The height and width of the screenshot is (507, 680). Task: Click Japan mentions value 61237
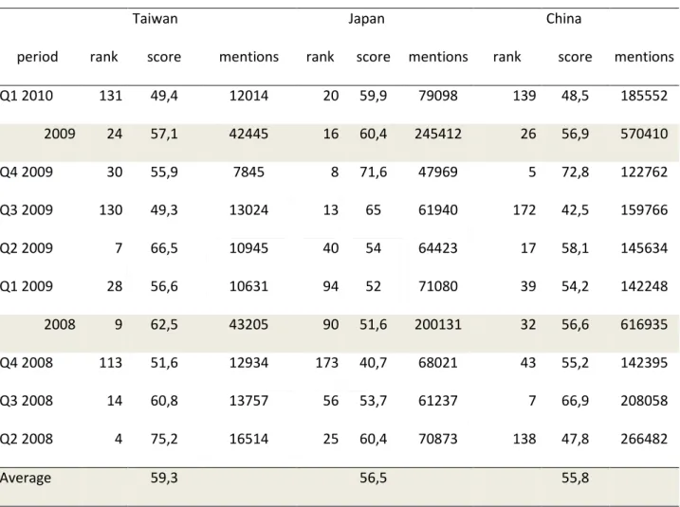(438, 401)
